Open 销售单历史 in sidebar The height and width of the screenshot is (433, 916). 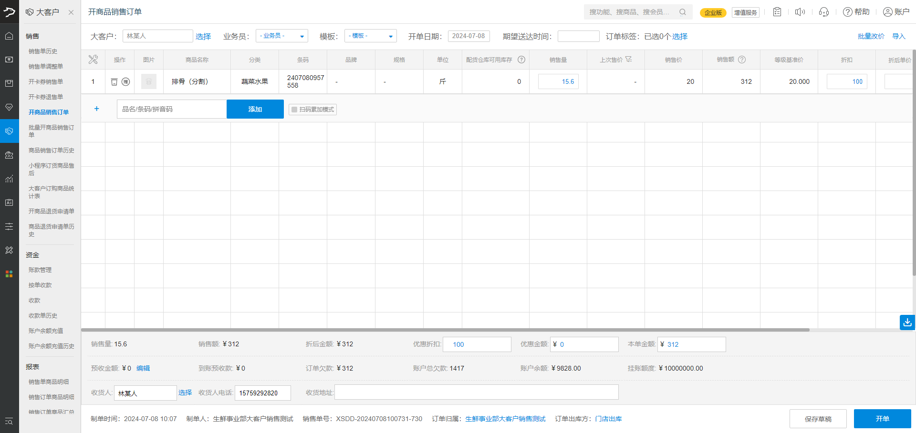pos(43,51)
